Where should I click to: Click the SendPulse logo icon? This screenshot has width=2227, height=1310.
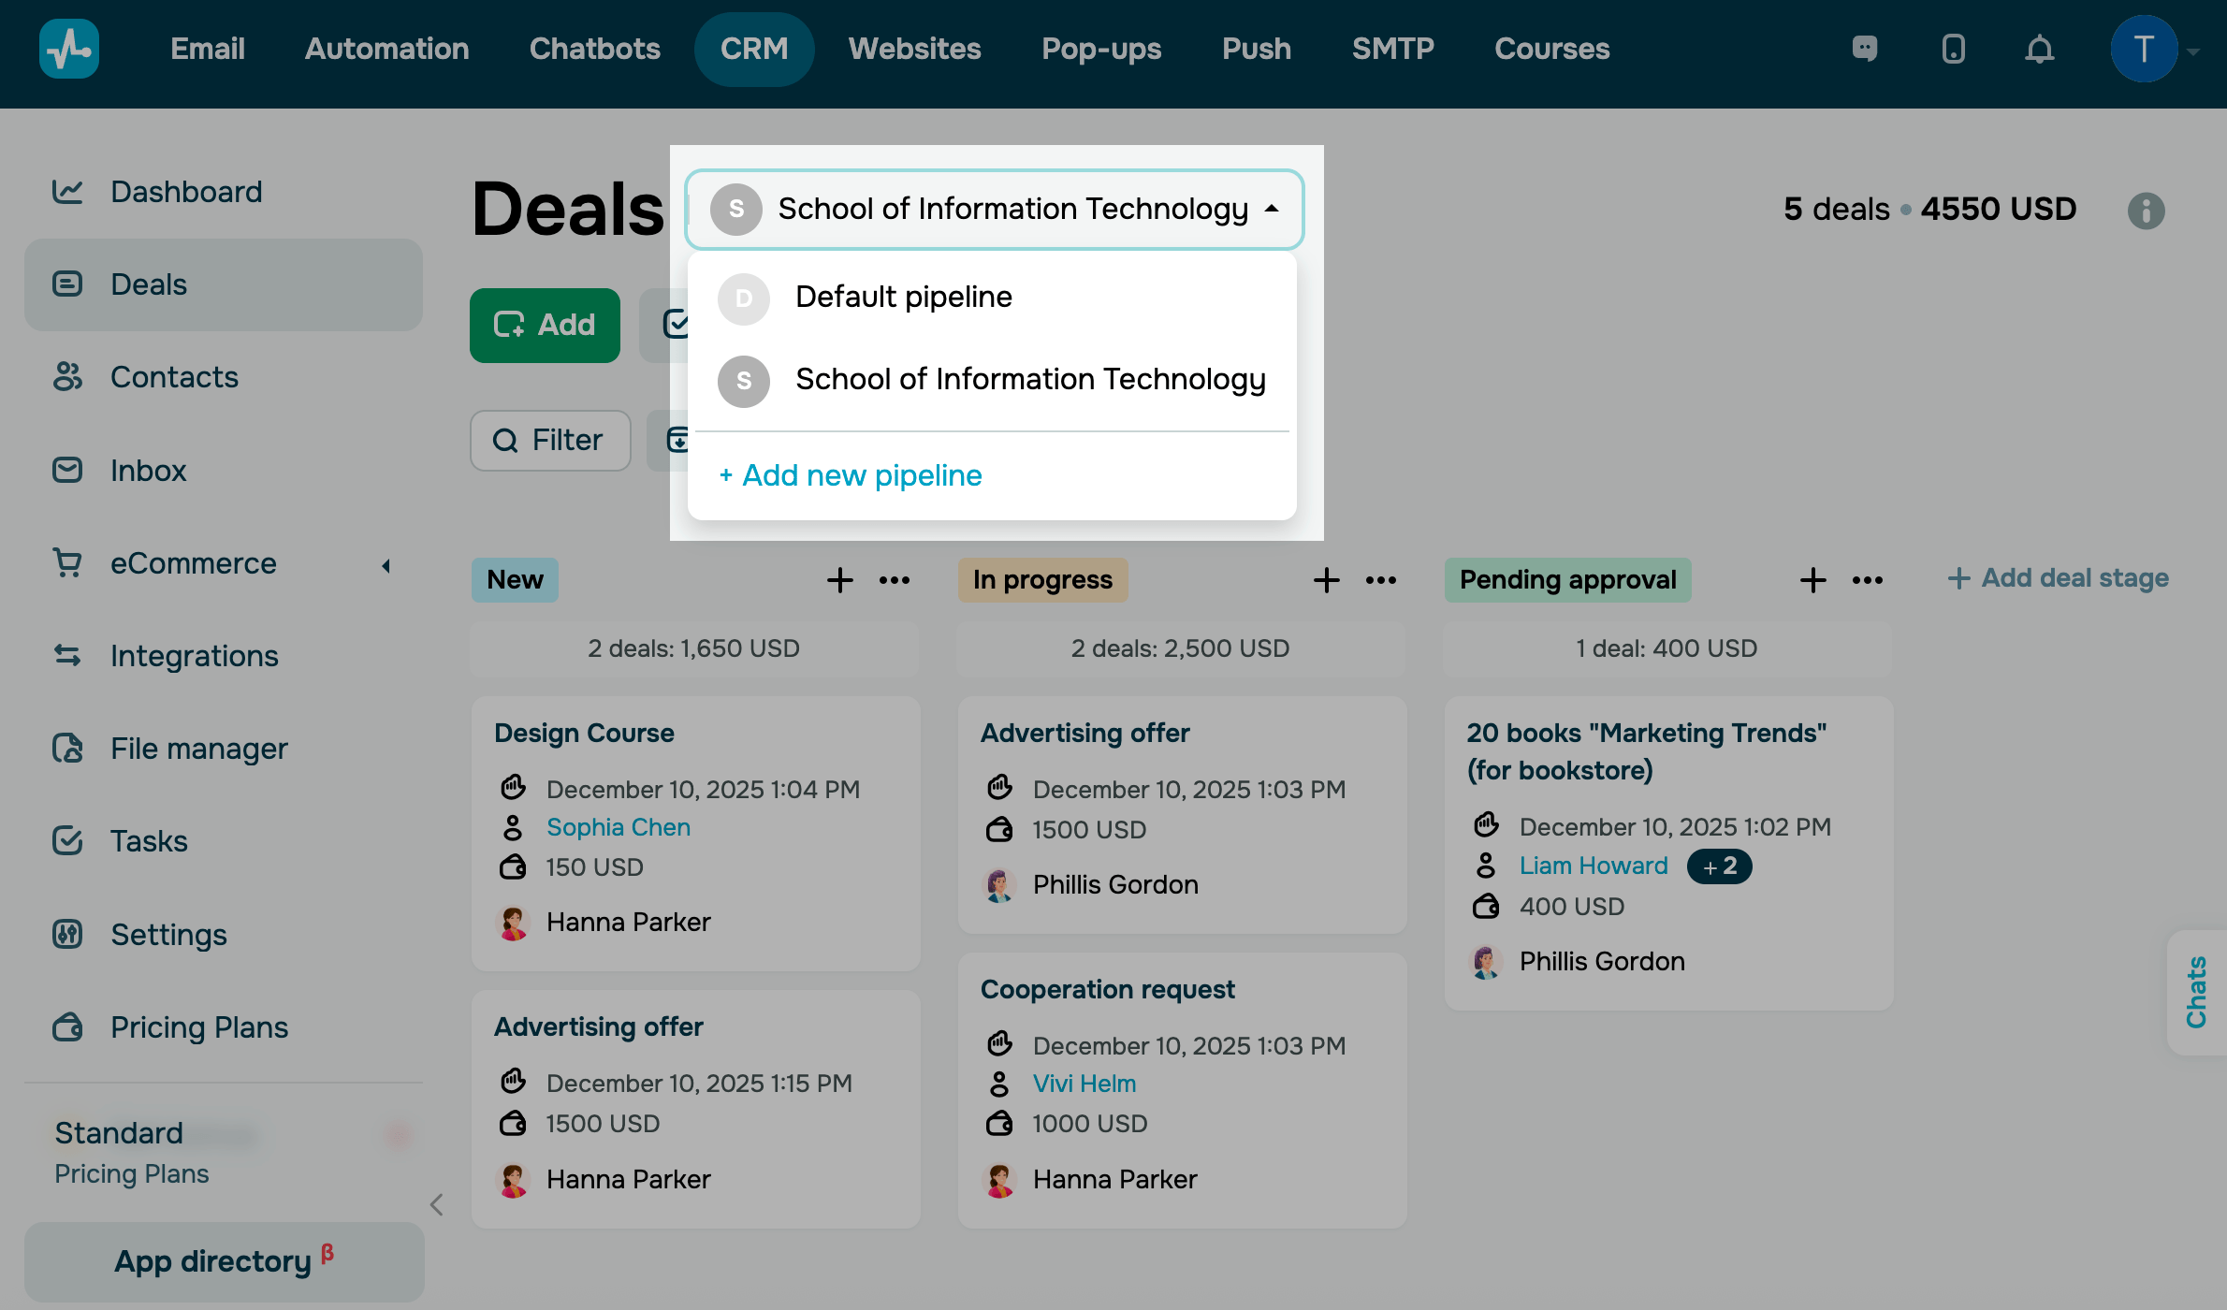click(69, 49)
